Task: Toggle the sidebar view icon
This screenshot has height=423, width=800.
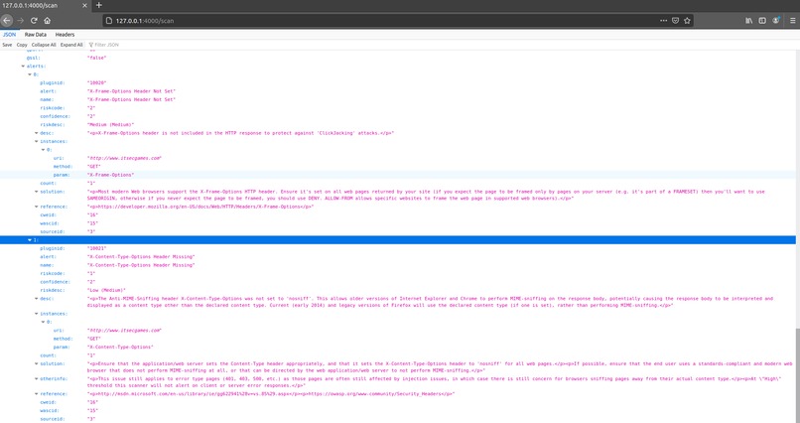Action: point(761,21)
